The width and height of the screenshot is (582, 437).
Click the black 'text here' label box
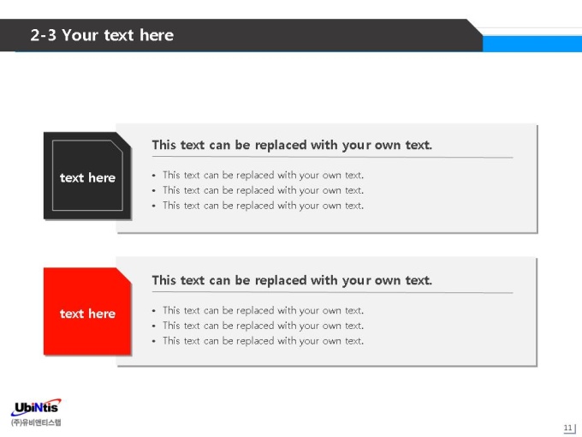tap(87, 176)
